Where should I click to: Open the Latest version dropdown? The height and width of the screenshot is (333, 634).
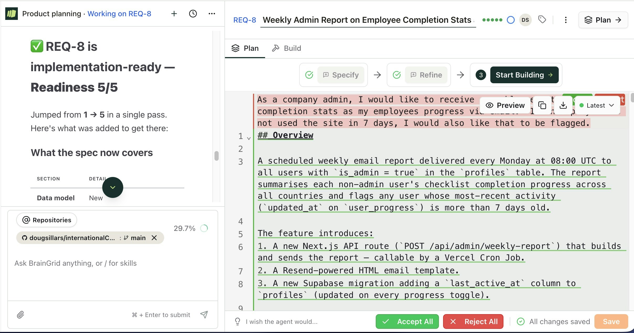coord(597,105)
